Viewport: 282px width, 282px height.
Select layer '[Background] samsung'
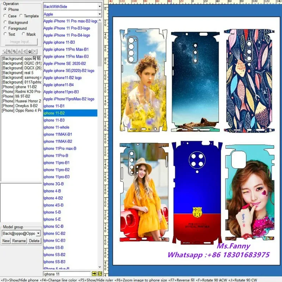[22, 77]
